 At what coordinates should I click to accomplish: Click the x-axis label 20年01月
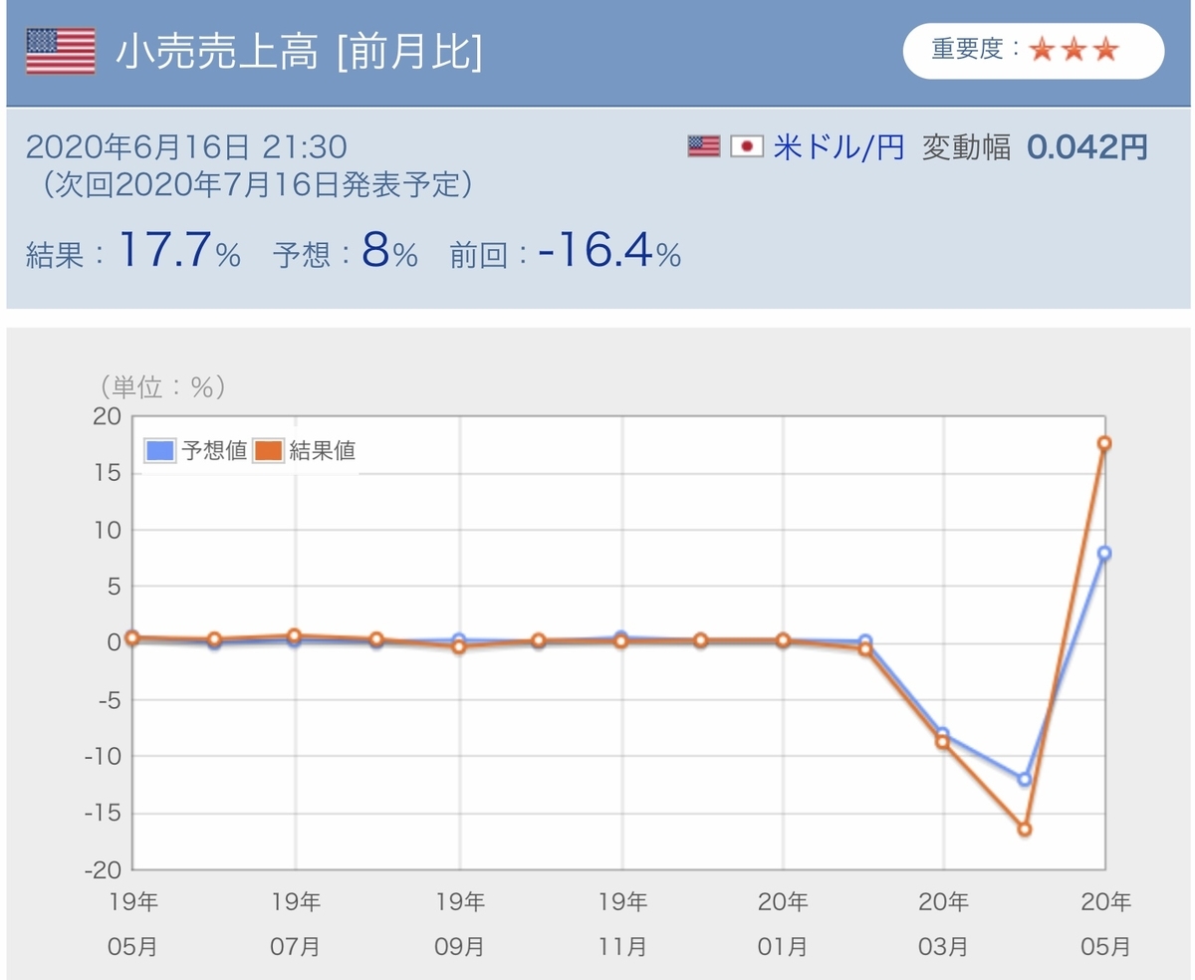point(783,924)
